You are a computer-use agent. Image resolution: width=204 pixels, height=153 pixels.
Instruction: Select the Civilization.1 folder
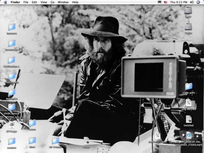(x=12, y=60)
